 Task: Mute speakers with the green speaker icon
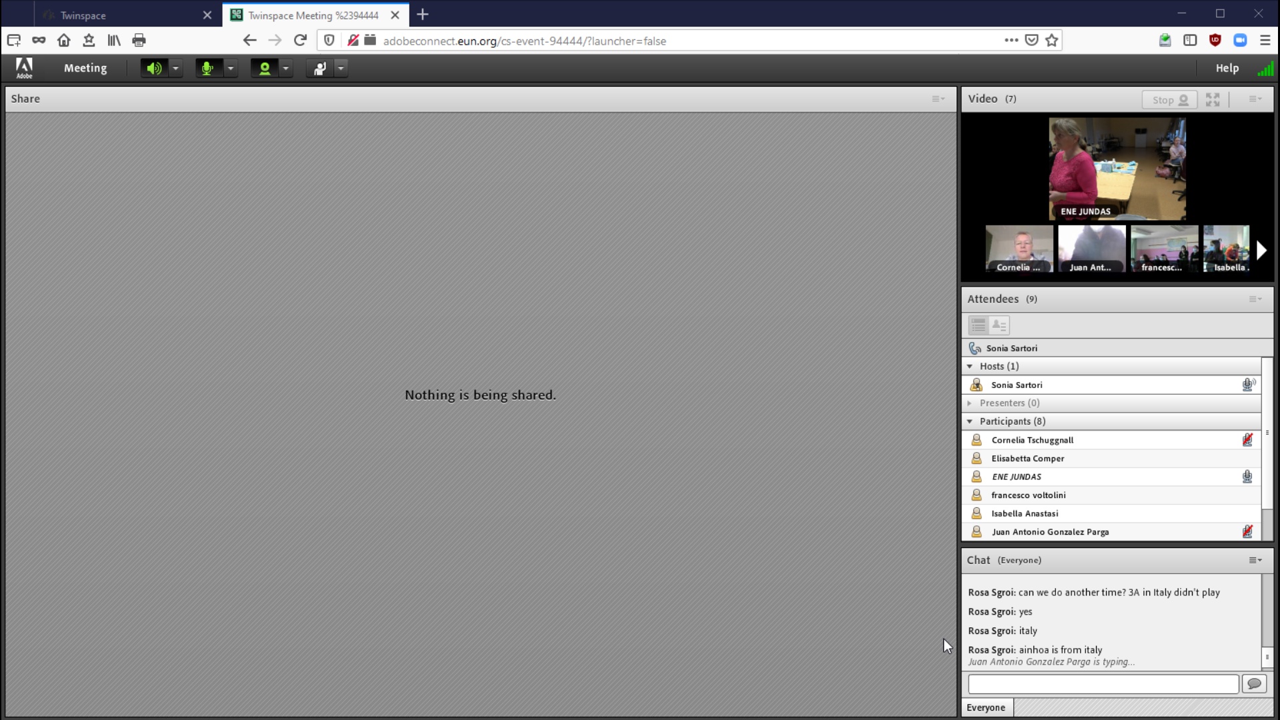(154, 68)
